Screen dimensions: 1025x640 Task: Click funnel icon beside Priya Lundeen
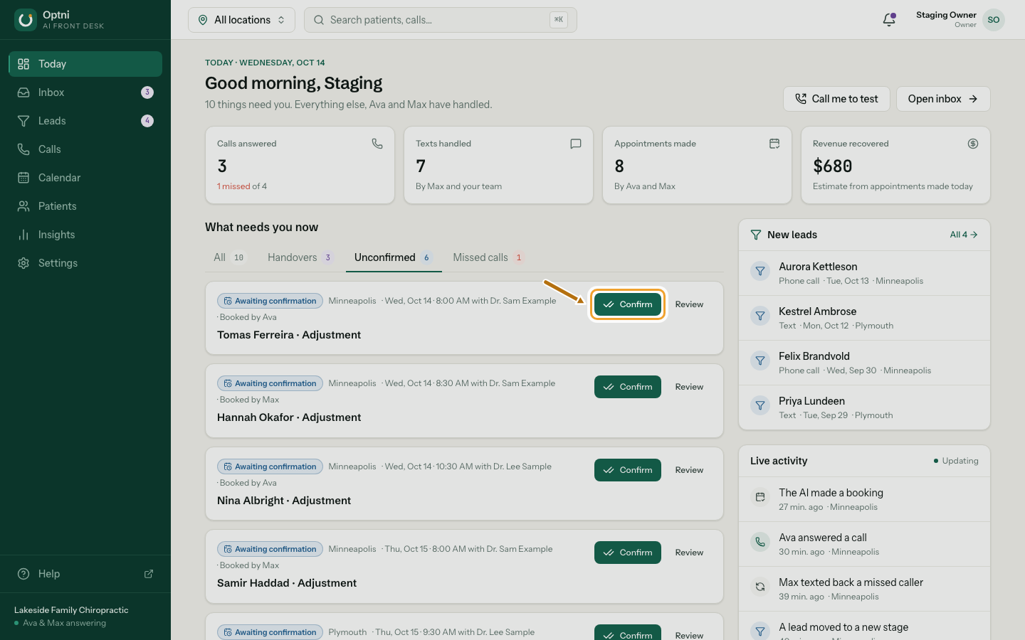click(x=760, y=405)
